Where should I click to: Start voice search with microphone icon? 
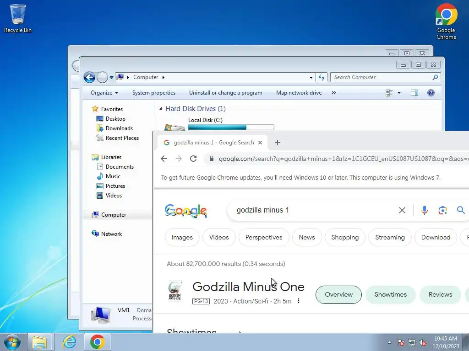424,210
